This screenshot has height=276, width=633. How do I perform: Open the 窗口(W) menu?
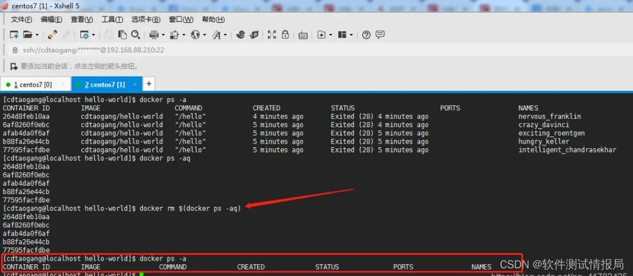coord(181,19)
